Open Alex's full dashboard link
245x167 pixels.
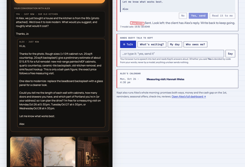click(x=188, y=97)
